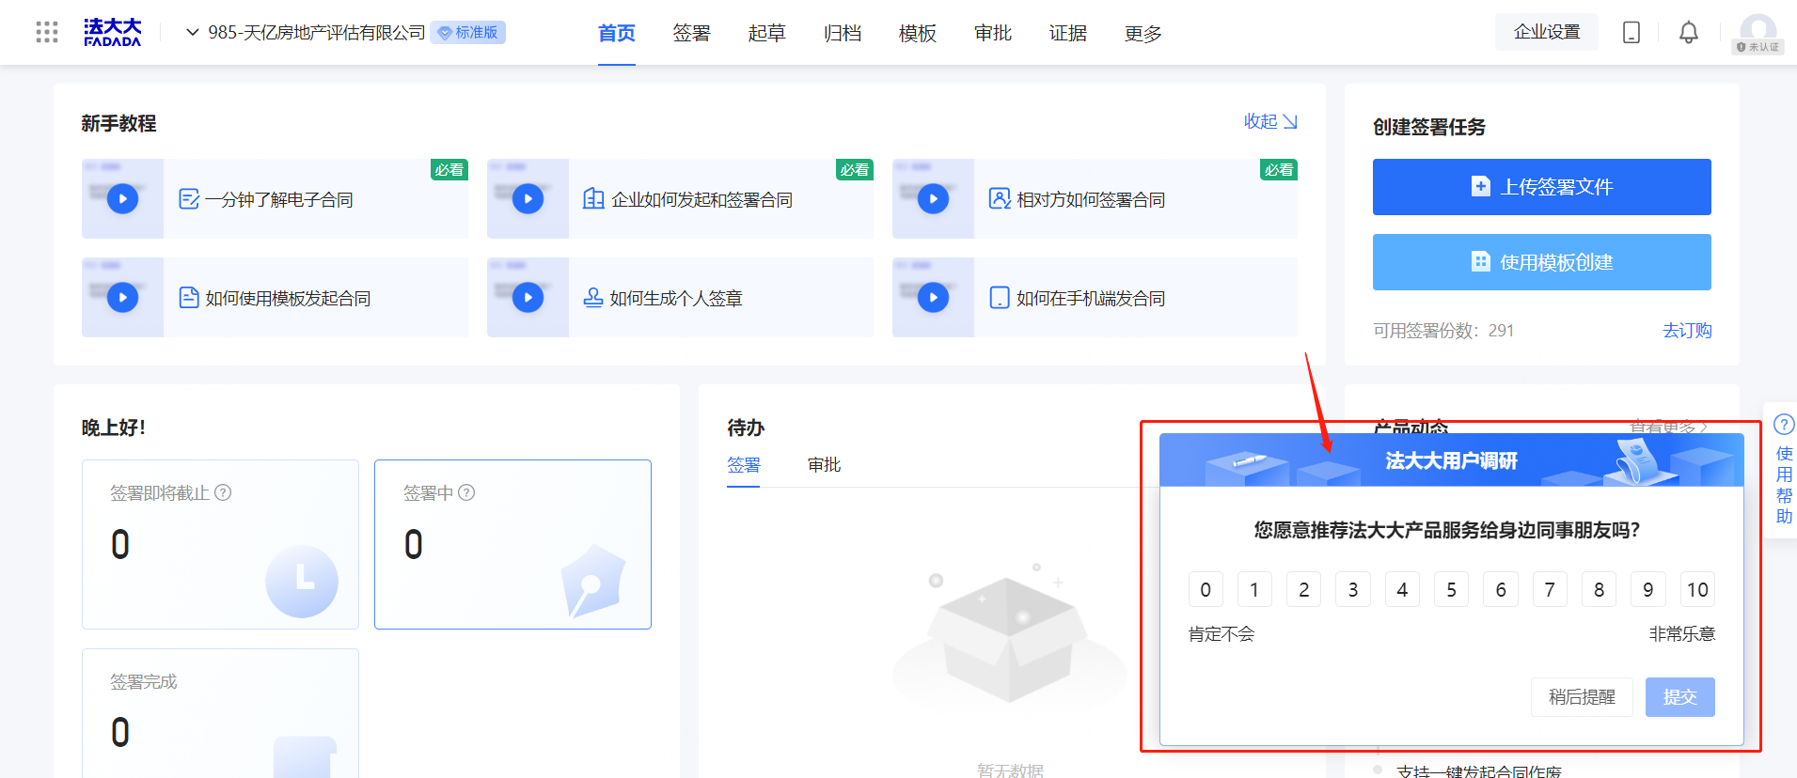Click the 标准版 edition badge

pyautogui.click(x=468, y=33)
